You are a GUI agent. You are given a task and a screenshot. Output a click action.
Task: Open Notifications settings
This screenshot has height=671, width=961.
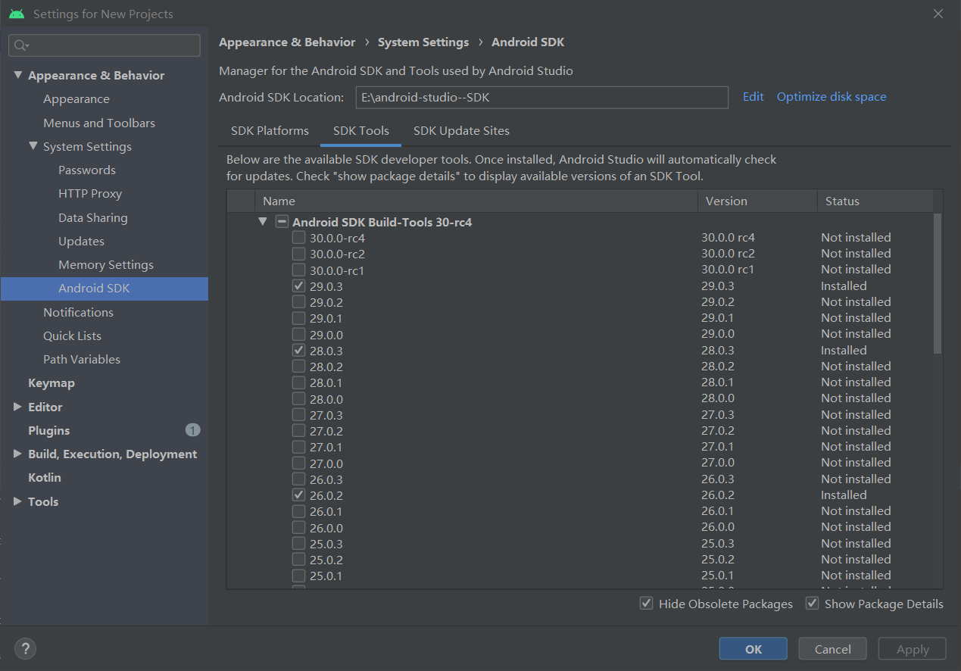coord(78,312)
